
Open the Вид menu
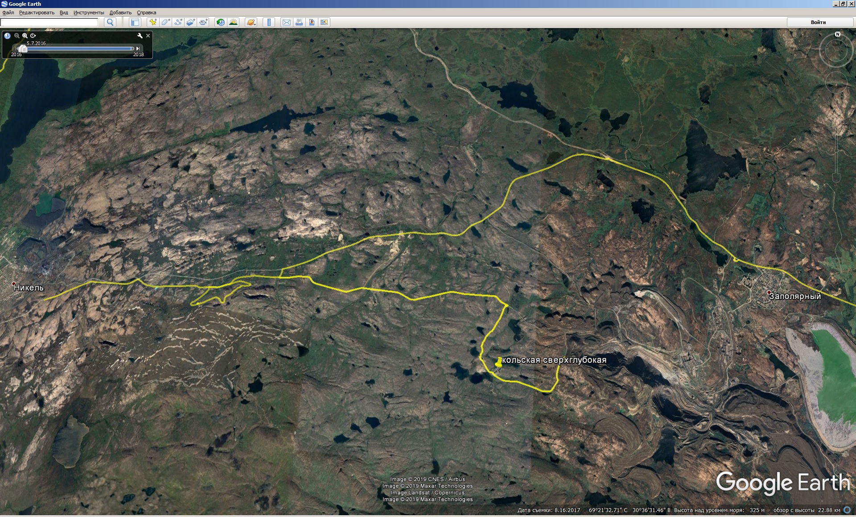click(64, 12)
